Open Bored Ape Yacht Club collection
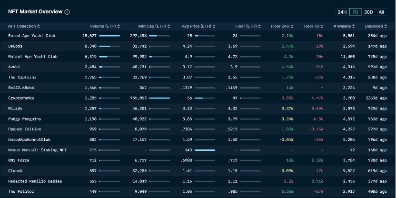 [31, 36]
